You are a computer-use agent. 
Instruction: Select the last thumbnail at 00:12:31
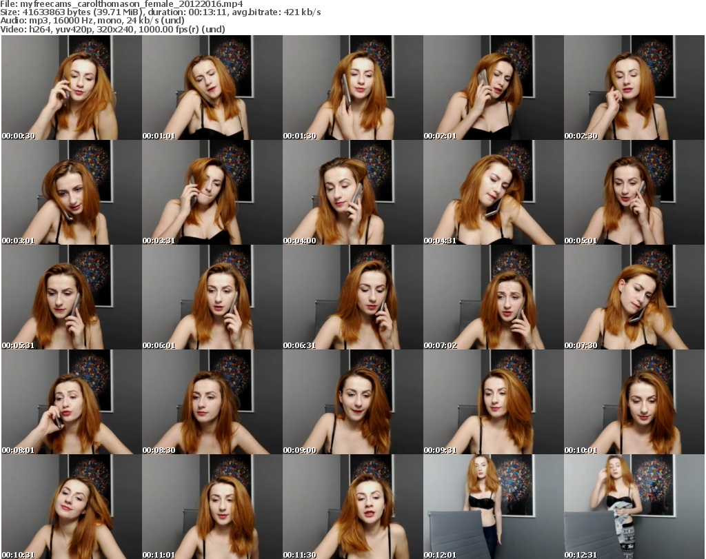tap(633, 507)
